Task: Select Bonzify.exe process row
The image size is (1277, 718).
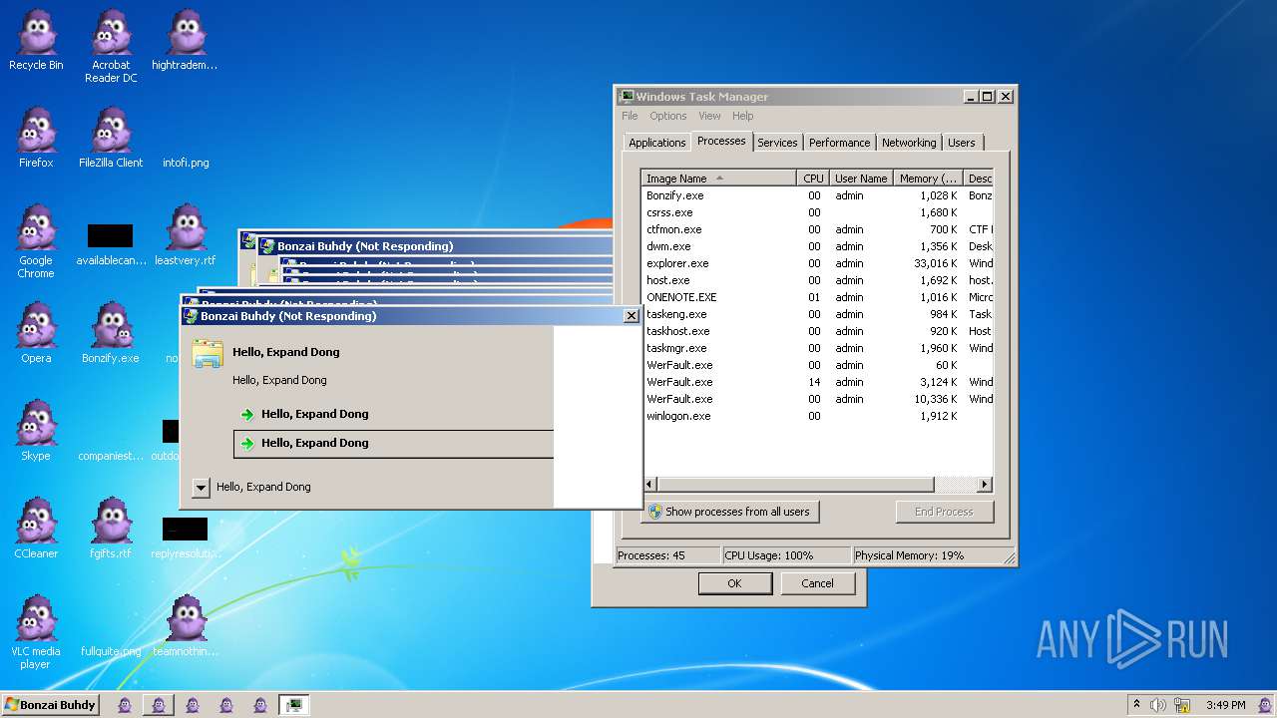Action: 817,195
